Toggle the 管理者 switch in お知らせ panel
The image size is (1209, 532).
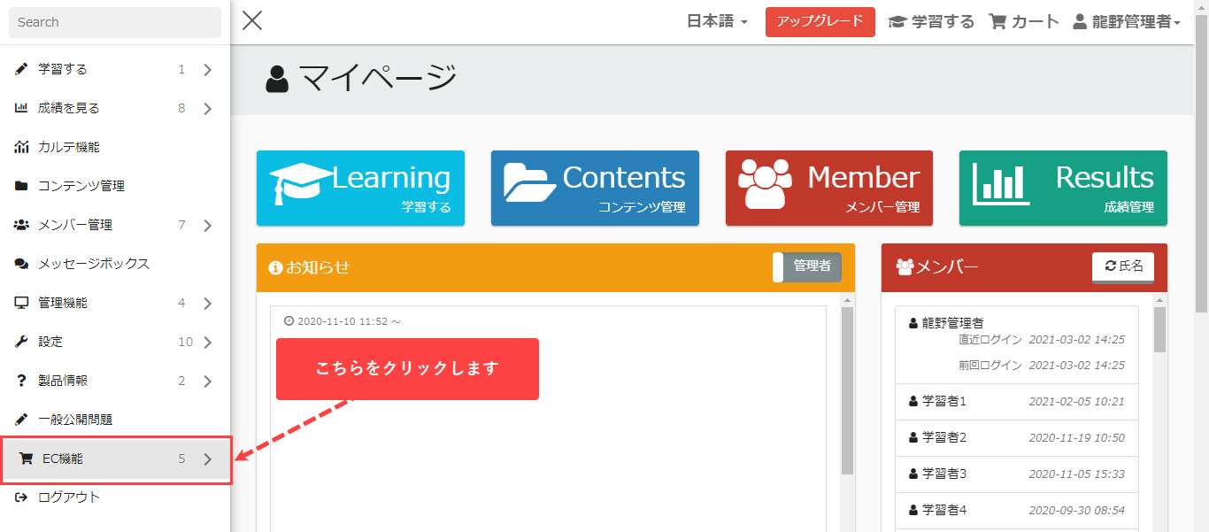tap(806, 266)
